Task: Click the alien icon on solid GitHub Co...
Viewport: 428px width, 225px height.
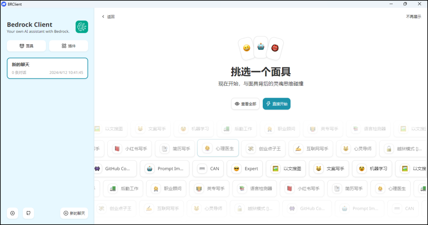Action: 97,168
